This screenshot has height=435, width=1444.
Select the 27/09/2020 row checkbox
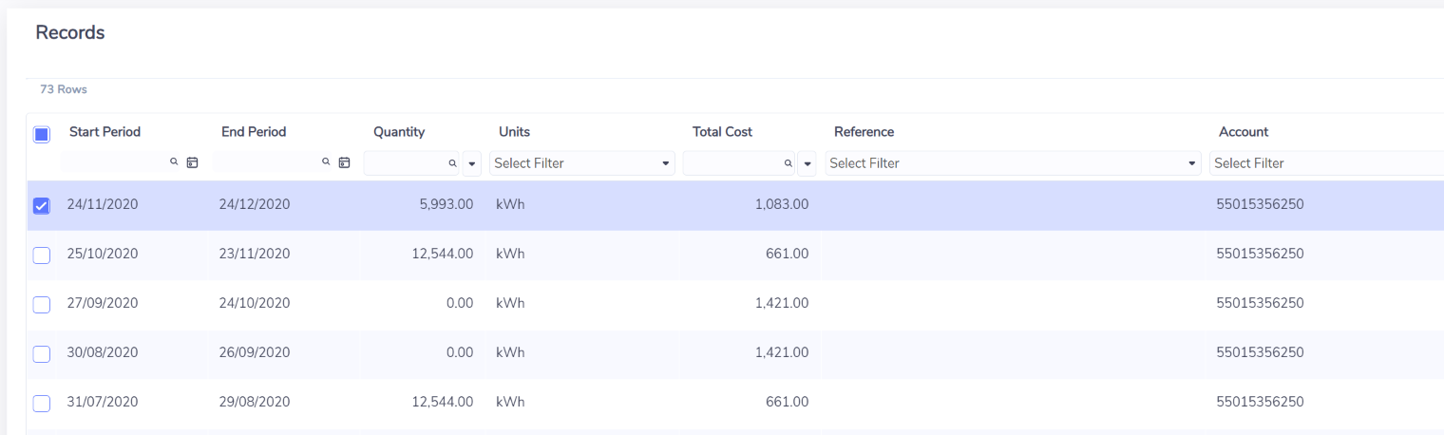tap(42, 304)
